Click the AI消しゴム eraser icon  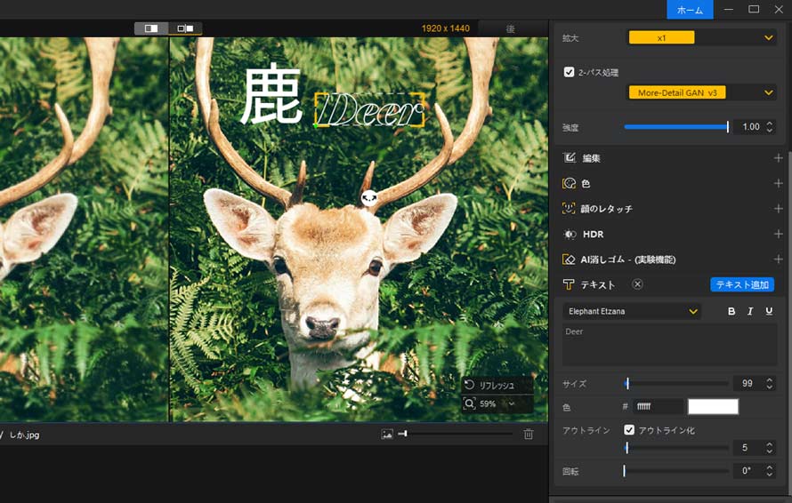coord(569,259)
